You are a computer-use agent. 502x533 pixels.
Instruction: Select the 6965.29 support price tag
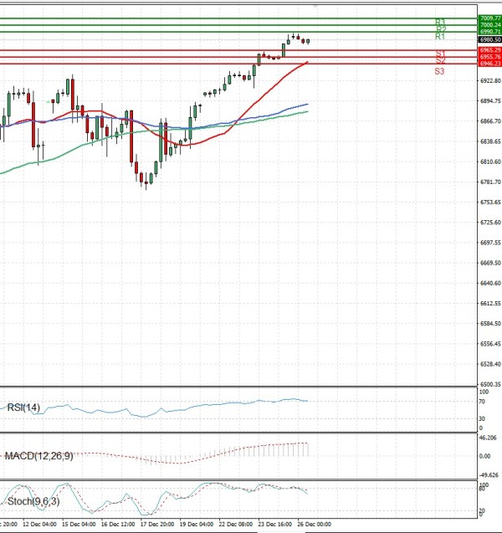pos(489,50)
